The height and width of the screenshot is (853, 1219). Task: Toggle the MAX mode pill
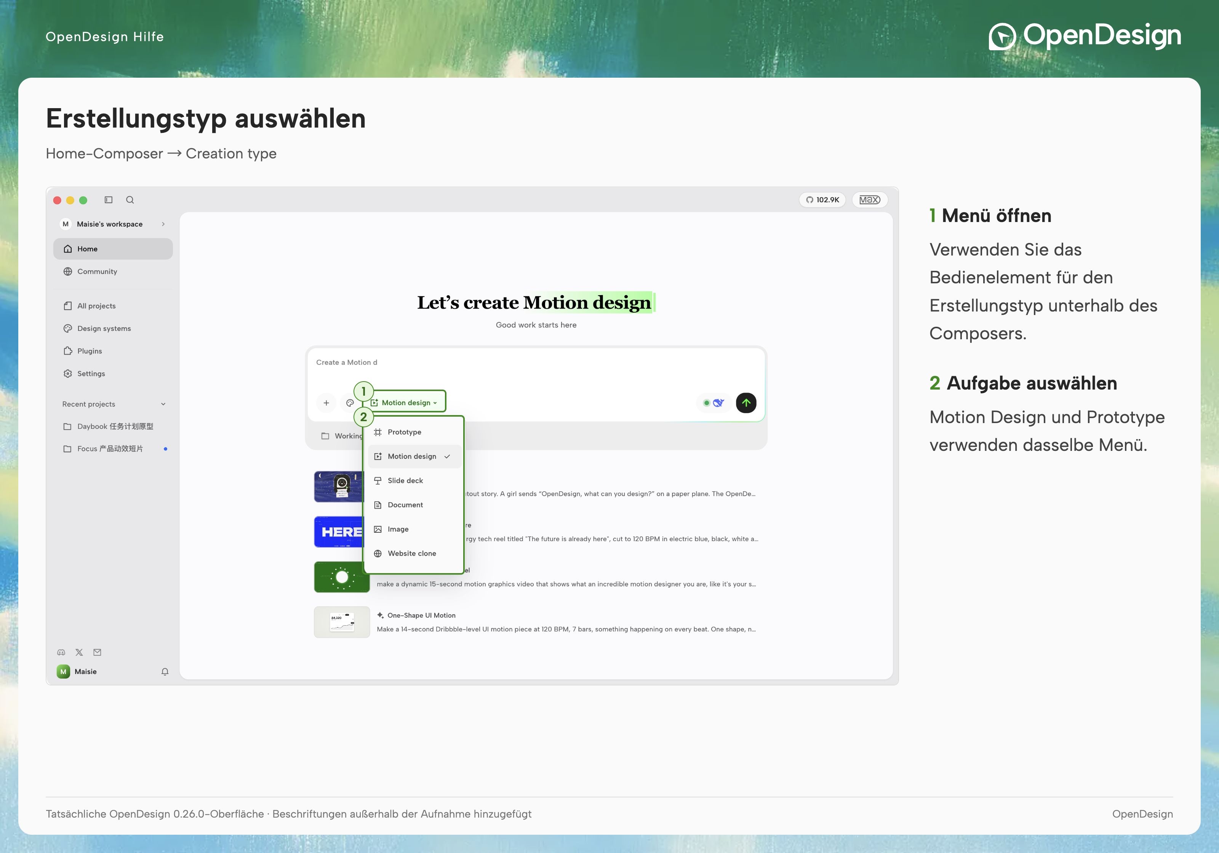click(x=870, y=200)
